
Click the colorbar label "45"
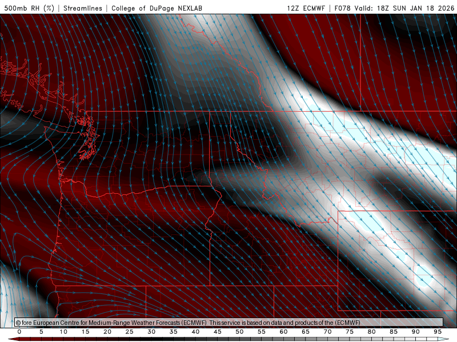[218, 332]
